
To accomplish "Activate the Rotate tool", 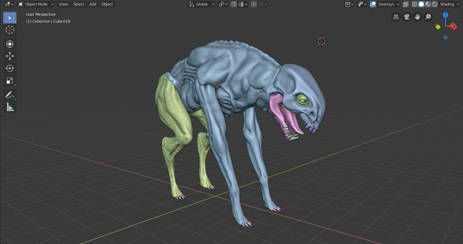I will 10,68.
